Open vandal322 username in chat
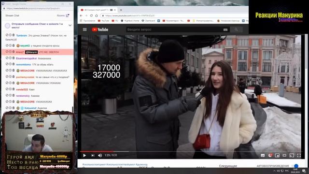 point(22,89)
